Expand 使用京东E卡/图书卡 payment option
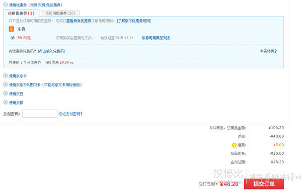 tap(45, 85)
